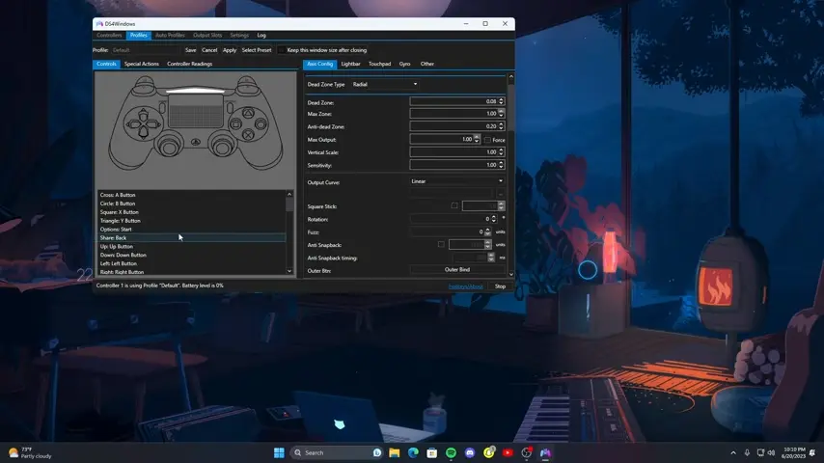Click the Circle button on the controller diagram

pyautogui.click(x=261, y=124)
